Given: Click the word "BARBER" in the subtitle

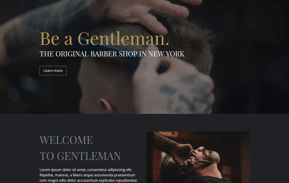Looking at the screenshot, I should tap(104, 54).
